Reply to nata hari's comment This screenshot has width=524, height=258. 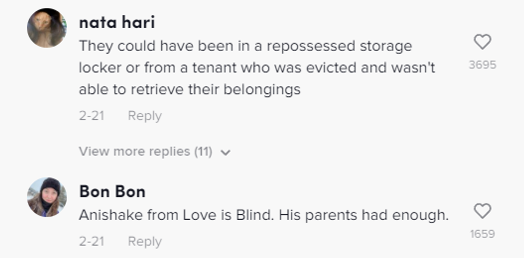144,116
